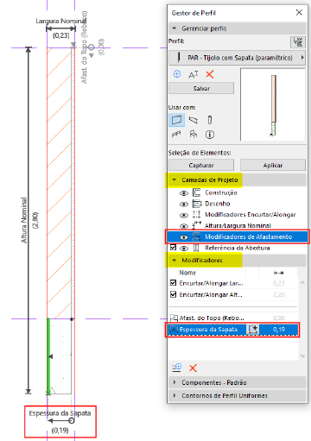Screen dimensions: 311x441
Task: Close the Gestor de Perfil panel
Action: [299, 12]
